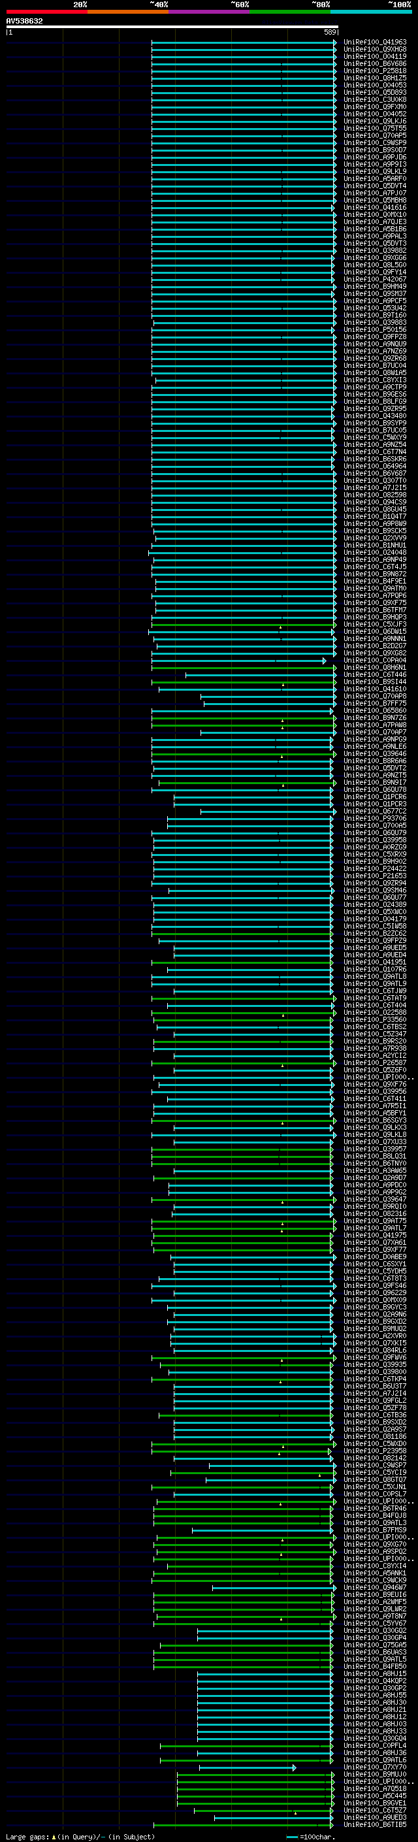Click the green alignment bar for B9SI44
The width and height of the screenshot is (418, 1842).
[244, 682]
